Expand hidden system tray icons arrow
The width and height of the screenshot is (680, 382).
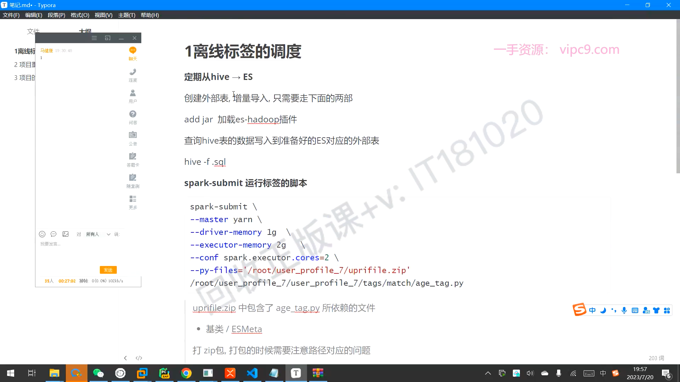coord(488,373)
